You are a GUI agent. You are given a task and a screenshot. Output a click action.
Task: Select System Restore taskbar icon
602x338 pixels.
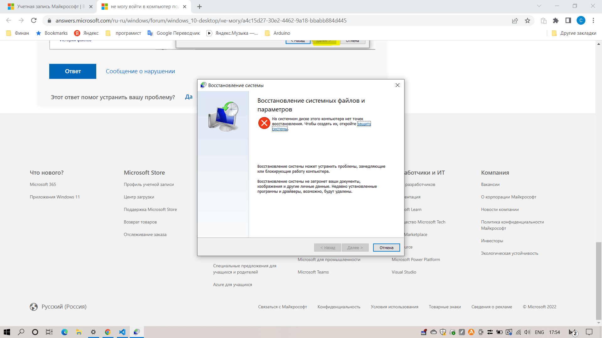[x=137, y=332]
